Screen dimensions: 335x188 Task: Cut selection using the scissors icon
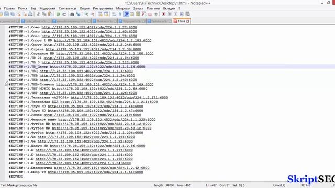click(x=38, y=14)
